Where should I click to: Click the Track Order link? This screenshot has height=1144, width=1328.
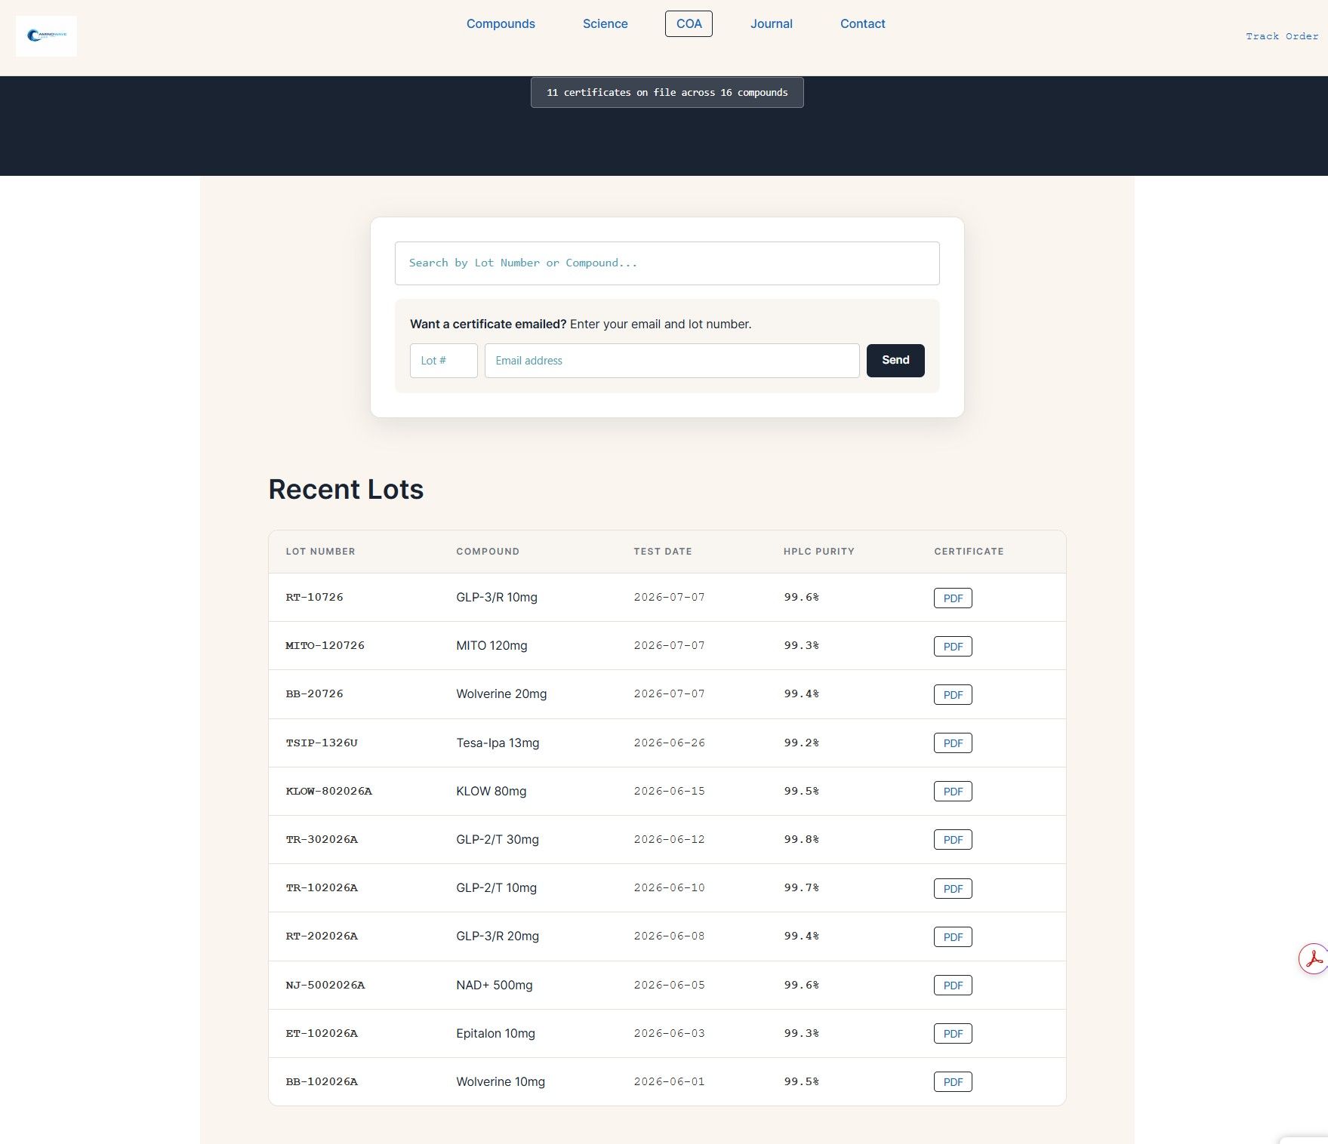(1282, 36)
